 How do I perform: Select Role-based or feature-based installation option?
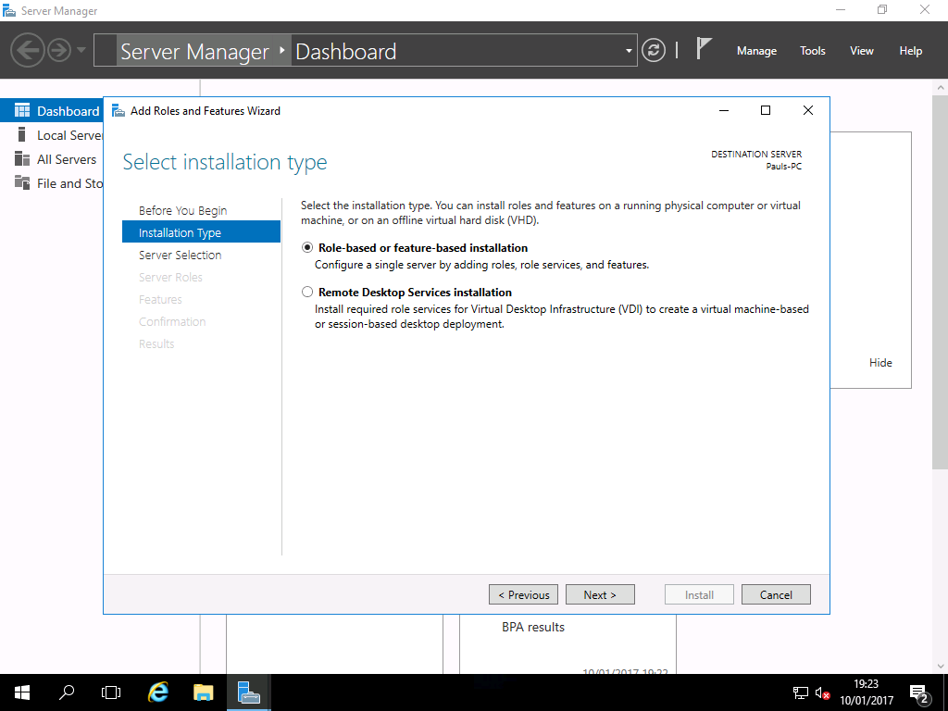pyautogui.click(x=307, y=247)
